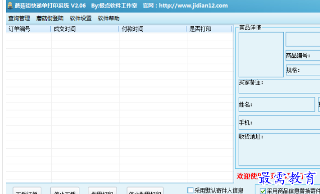Image resolution: width=320 pixels, height=194 pixels.
Task: Open the 软件设置 menu
Action: pyautogui.click(x=80, y=18)
